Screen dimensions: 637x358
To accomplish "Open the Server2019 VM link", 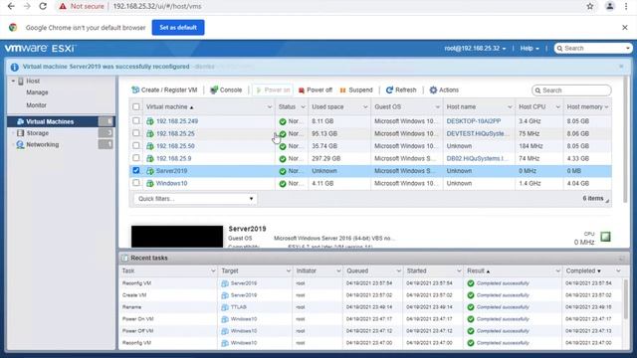I will pos(172,171).
